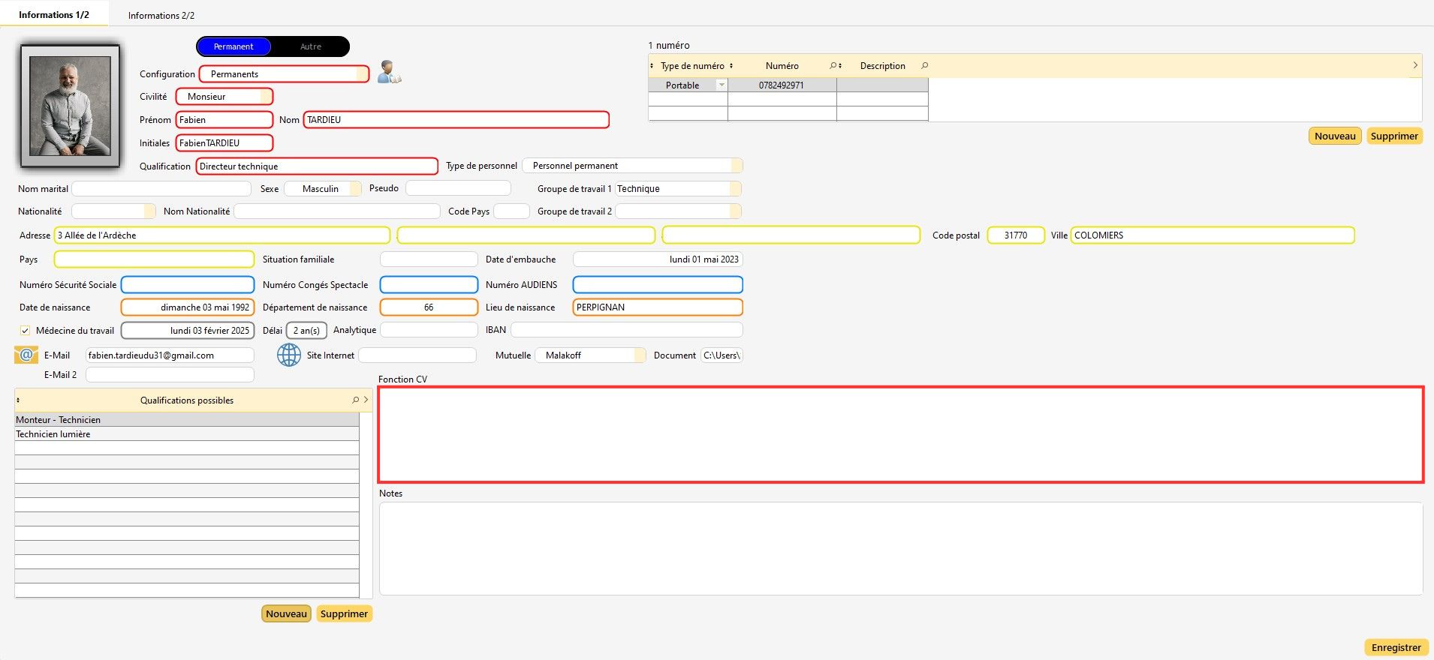Select the Permanent toggle option

tap(233, 46)
